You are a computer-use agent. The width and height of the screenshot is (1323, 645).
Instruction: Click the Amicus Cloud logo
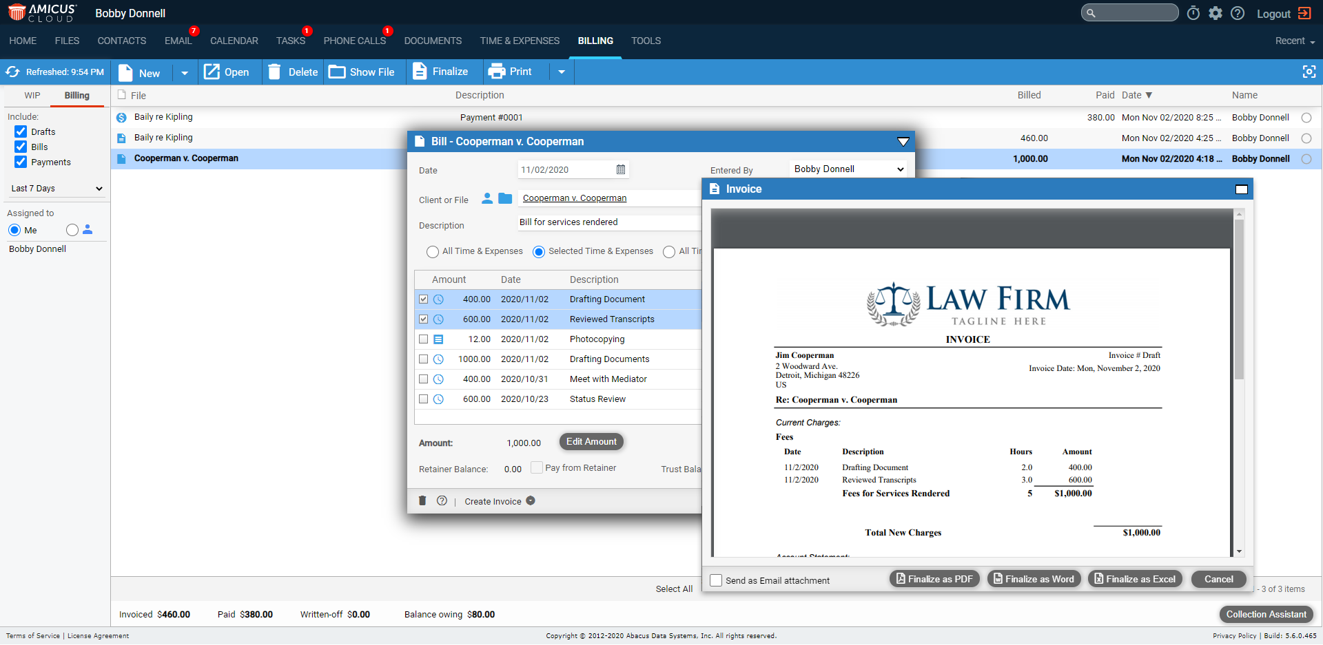click(x=43, y=12)
